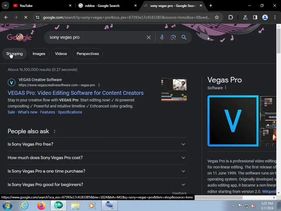Viewport: 281px width, 211px height.
Task: Filter results by Shopping
Action: click(x=15, y=54)
